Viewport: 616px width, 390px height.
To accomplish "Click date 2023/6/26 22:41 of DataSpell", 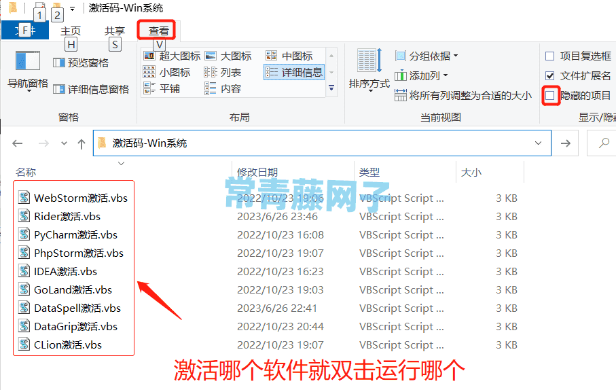I will tap(277, 308).
